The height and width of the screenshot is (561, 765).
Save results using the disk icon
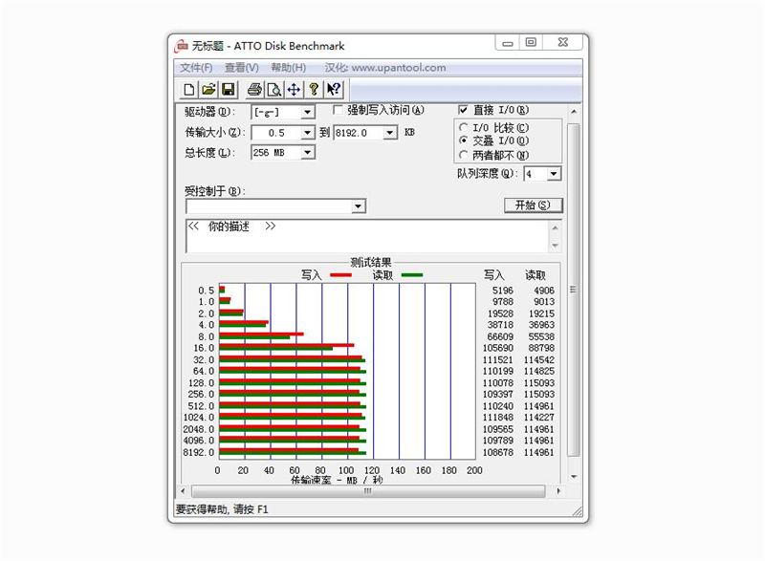click(x=229, y=90)
